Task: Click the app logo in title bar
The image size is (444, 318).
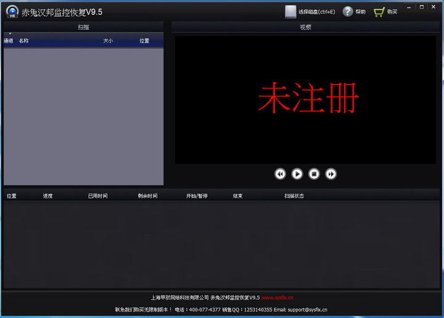Action: point(12,12)
